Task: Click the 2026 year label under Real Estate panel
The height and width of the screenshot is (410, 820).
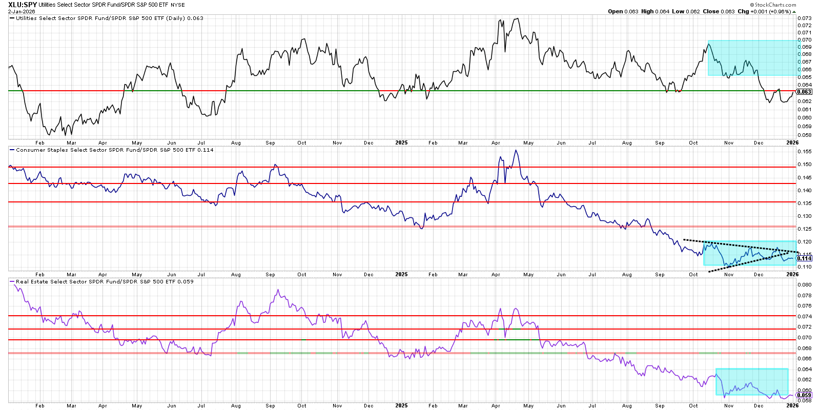Action: click(792, 405)
